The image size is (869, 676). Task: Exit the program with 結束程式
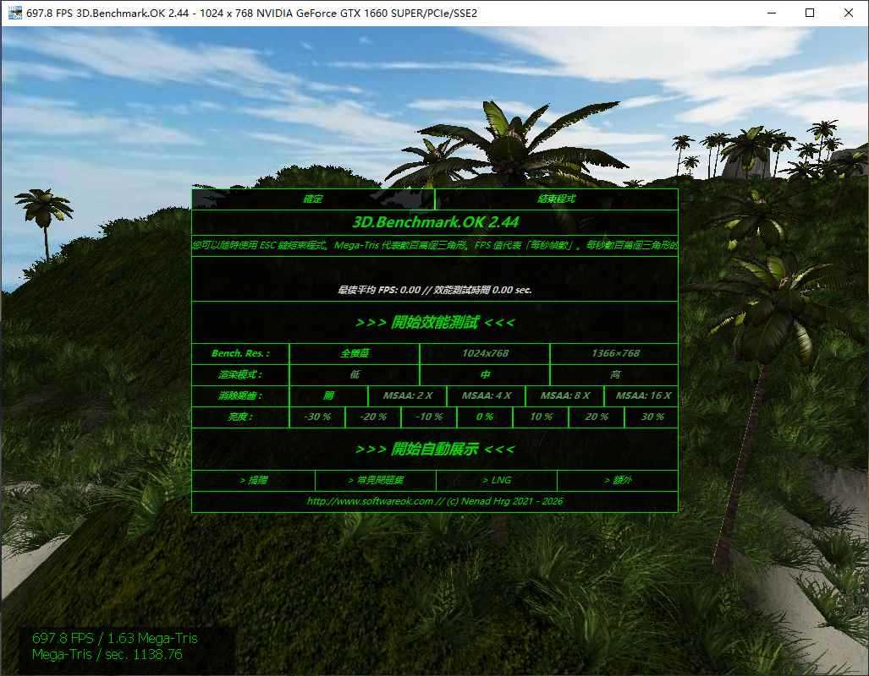pyautogui.click(x=556, y=199)
